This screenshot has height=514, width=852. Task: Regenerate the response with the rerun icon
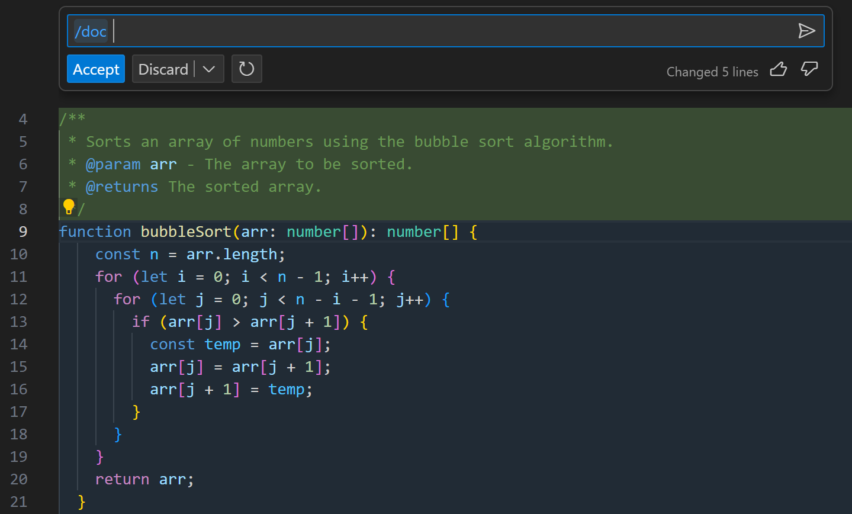[x=246, y=69]
